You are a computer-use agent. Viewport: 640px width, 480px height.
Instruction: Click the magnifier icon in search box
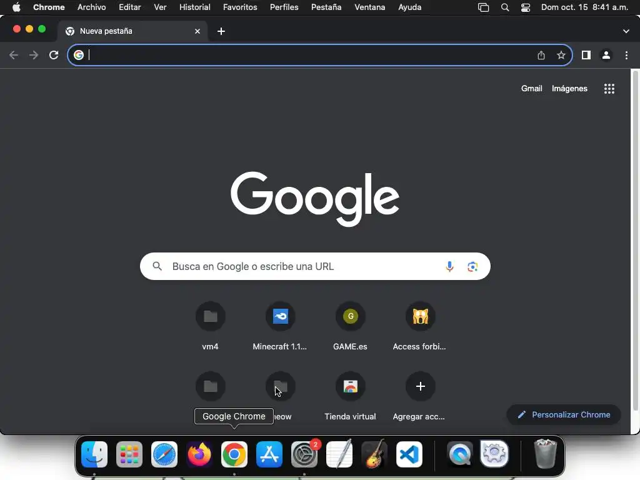pos(157,266)
